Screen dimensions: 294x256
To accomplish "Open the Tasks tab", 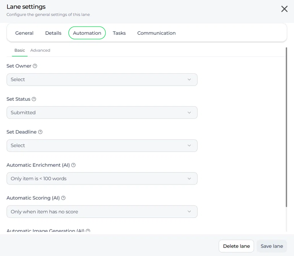I will click(x=119, y=33).
